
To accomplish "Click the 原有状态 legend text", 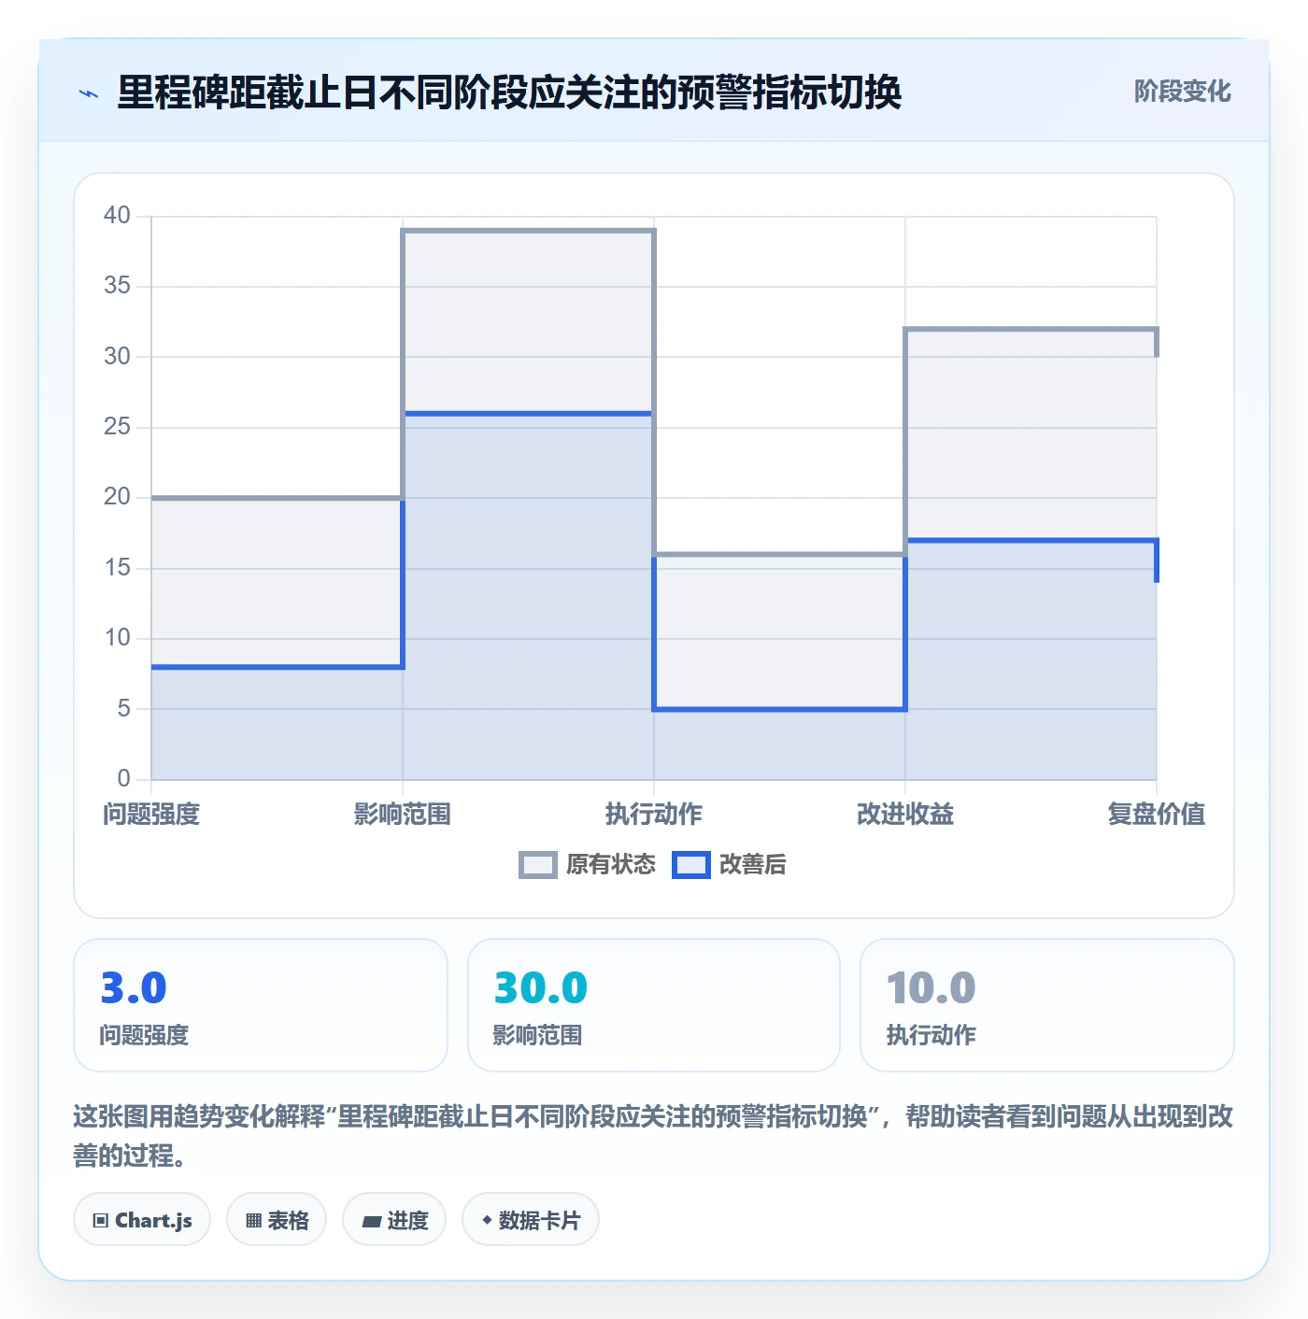I will pos(611,865).
